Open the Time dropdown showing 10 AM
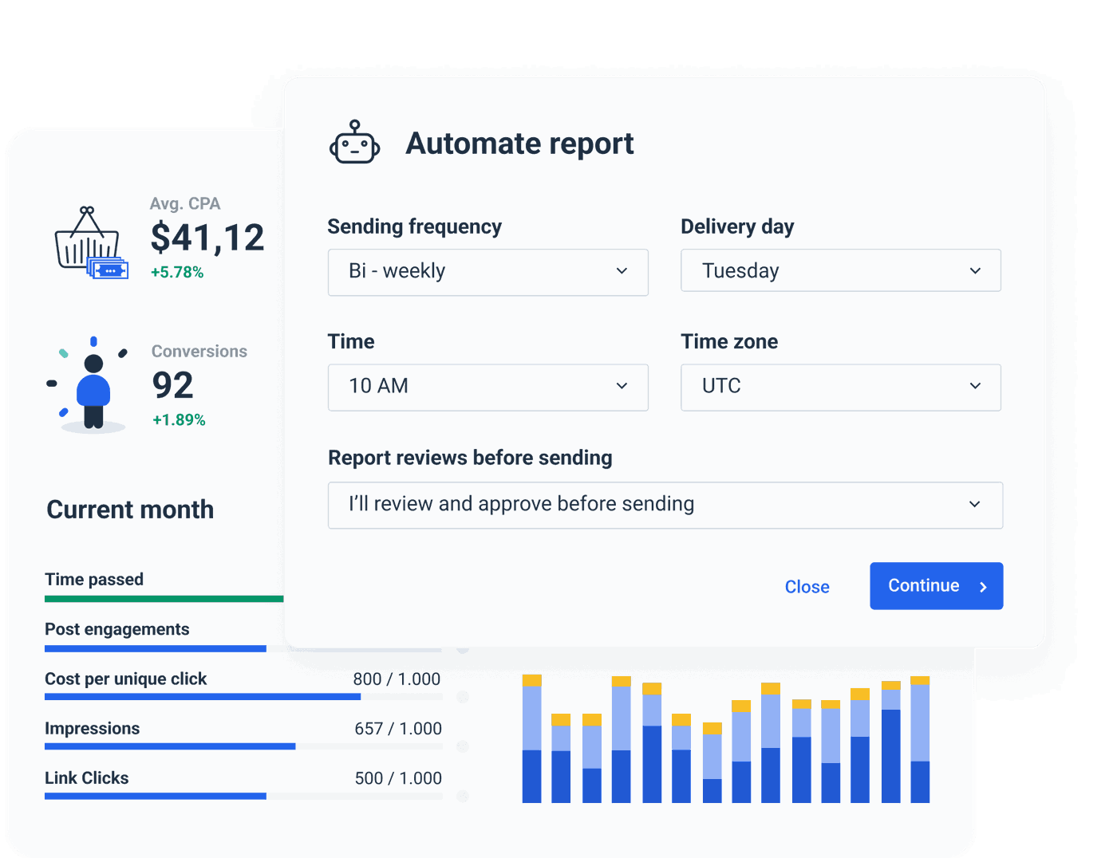Screen dimensions: 1117x858 (487, 387)
